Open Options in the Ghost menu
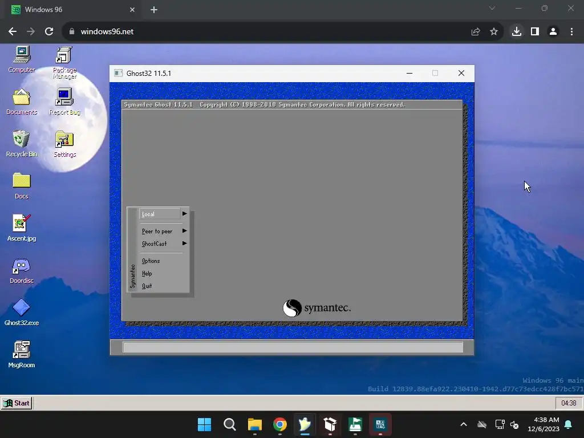 (x=151, y=261)
